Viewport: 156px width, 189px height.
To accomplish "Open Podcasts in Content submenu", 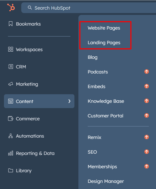I will 98,72.
